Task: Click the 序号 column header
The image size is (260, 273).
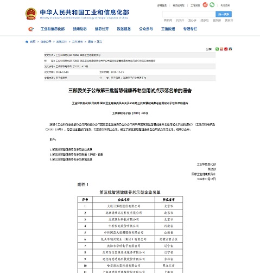Action: coord(85,200)
